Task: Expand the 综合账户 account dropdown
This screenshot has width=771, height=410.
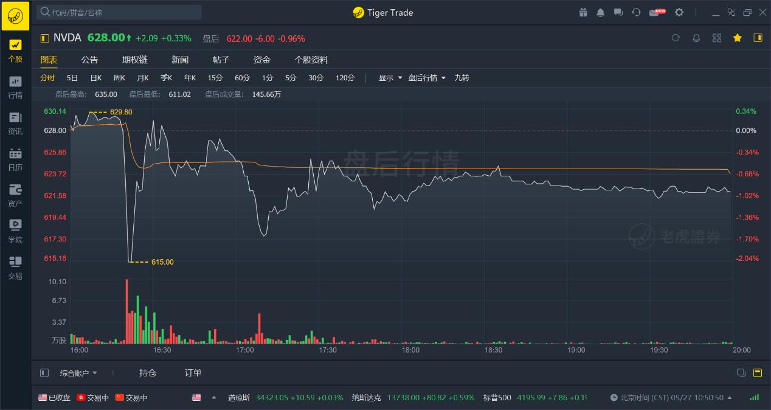Action: tap(78, 373)
